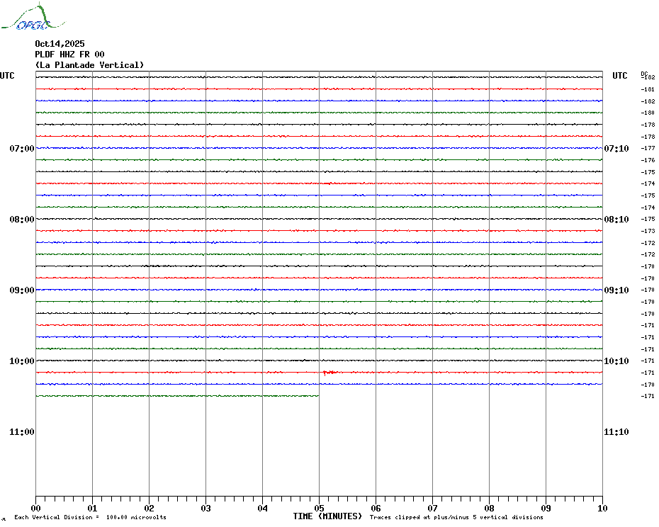Image resolution: width=659 pixels, height=527 pixels.
Task: Click the 10:10 time label
Action: click(x=616, y=361)
